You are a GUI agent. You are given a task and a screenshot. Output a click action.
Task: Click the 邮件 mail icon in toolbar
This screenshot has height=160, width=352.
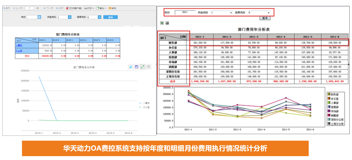[112, 8]
